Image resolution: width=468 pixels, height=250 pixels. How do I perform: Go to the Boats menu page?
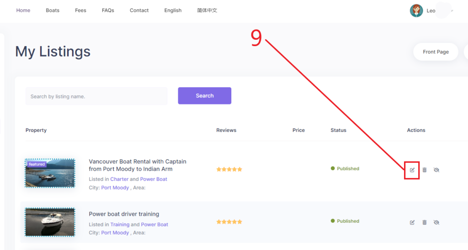pos(53,10)
